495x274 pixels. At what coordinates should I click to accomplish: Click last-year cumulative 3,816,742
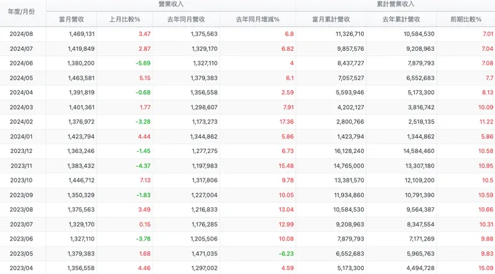click(421, 107)
